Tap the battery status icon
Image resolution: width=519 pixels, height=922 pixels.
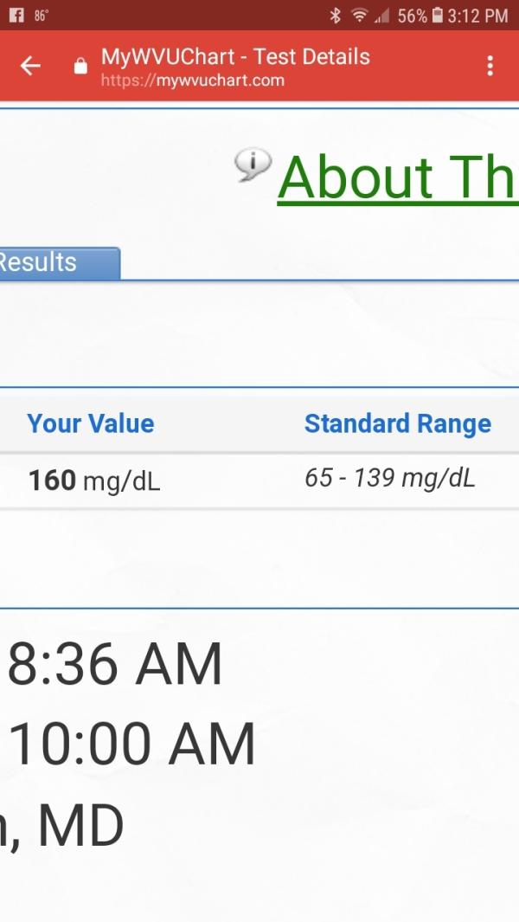[437, 16]
